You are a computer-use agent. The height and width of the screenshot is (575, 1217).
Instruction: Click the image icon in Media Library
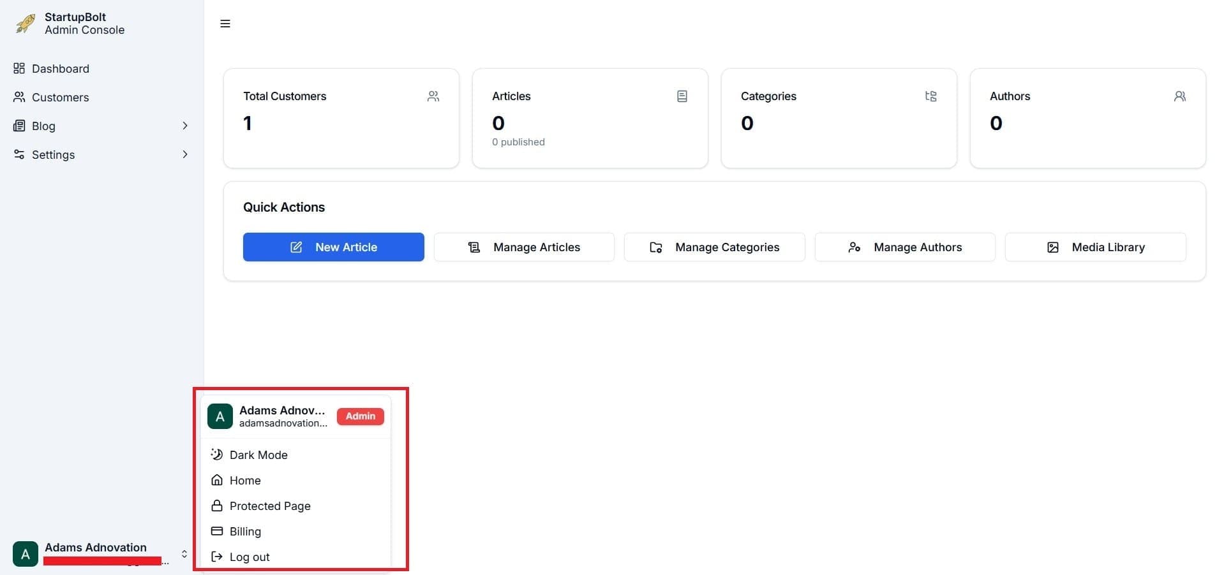[1053, 247]
